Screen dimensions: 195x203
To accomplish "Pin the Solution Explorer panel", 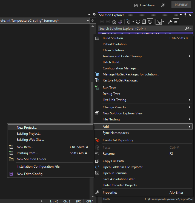I will pyautogui.click(x=185, y=15).
